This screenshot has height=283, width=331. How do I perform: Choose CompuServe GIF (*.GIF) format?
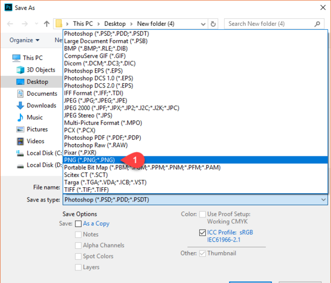pos(195,56)
